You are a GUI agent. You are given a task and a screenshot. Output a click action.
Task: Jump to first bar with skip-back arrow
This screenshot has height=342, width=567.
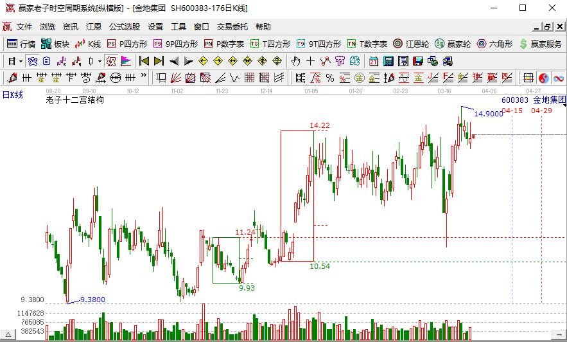(x=144, y=61)
